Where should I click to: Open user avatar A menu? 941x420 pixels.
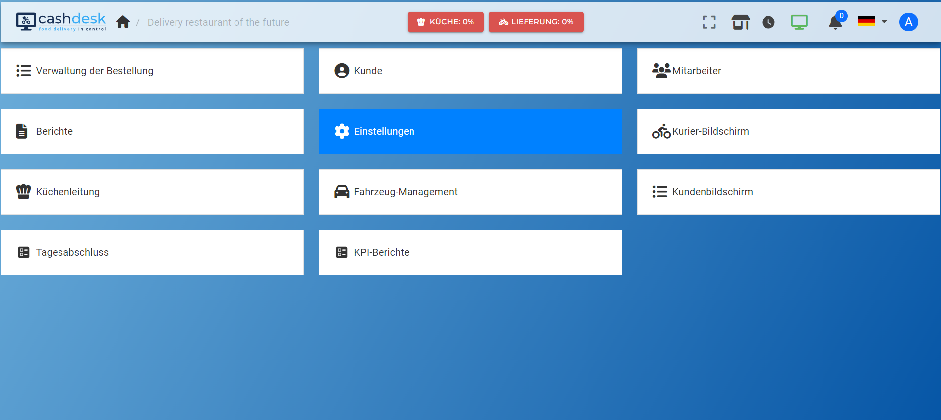[x=908, y=22]
